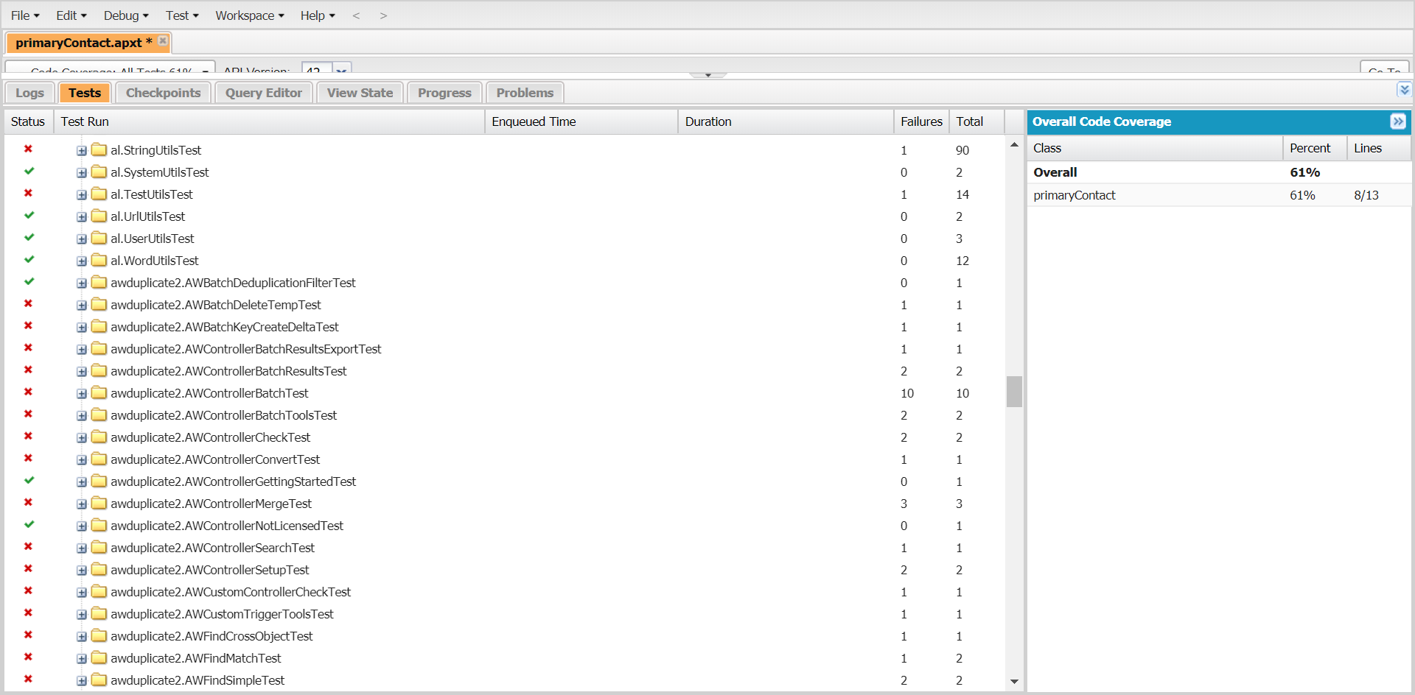Open the API Version dropdown
The height and width of the screenshot is (695, 1415).
click(x=340, y=71)
